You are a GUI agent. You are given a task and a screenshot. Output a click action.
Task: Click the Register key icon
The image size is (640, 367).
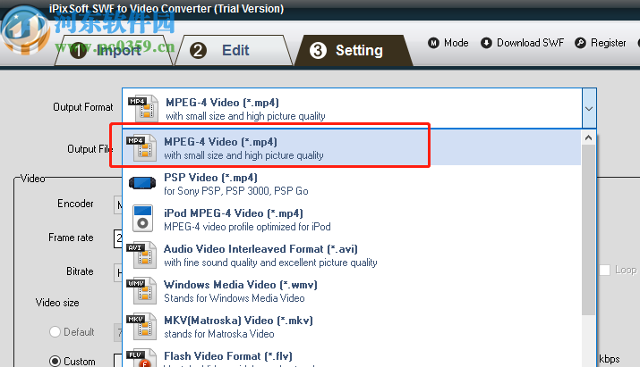[x=580, y=43]
